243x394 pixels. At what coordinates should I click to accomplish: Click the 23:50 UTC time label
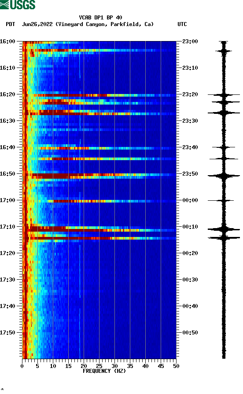(190, 174)
